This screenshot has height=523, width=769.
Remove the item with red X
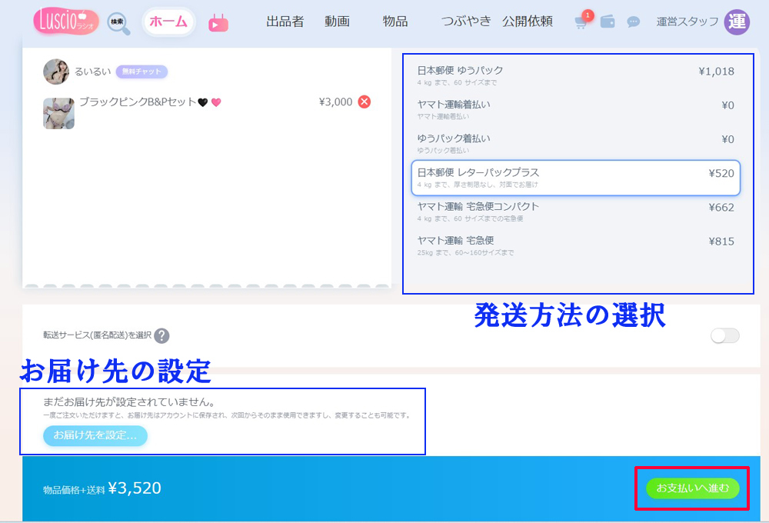(x=365, y=102)
